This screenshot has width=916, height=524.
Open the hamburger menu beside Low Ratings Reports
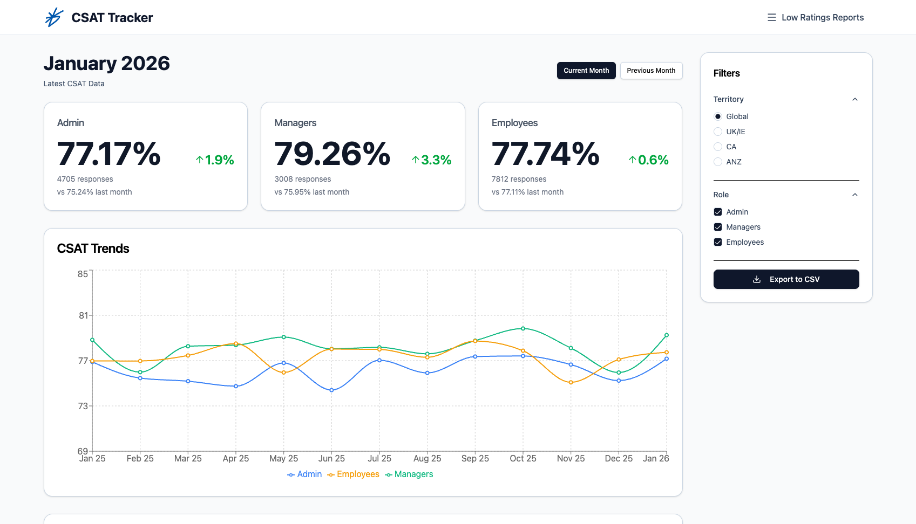771,17
